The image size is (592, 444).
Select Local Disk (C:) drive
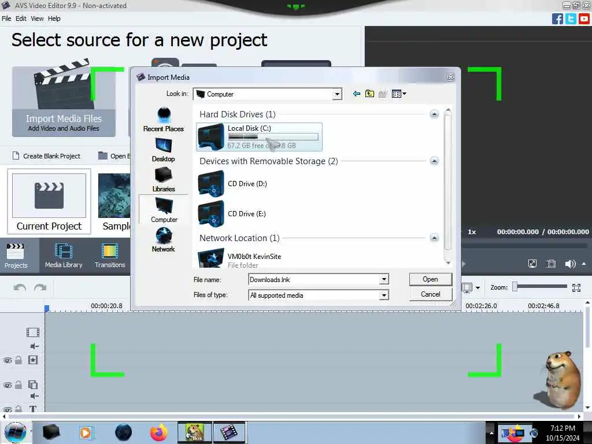click(260, 136)
